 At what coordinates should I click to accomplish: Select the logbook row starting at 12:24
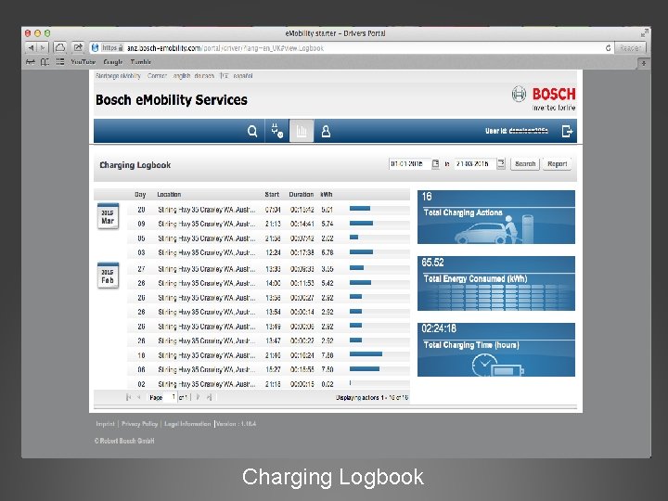pos(268,252)
